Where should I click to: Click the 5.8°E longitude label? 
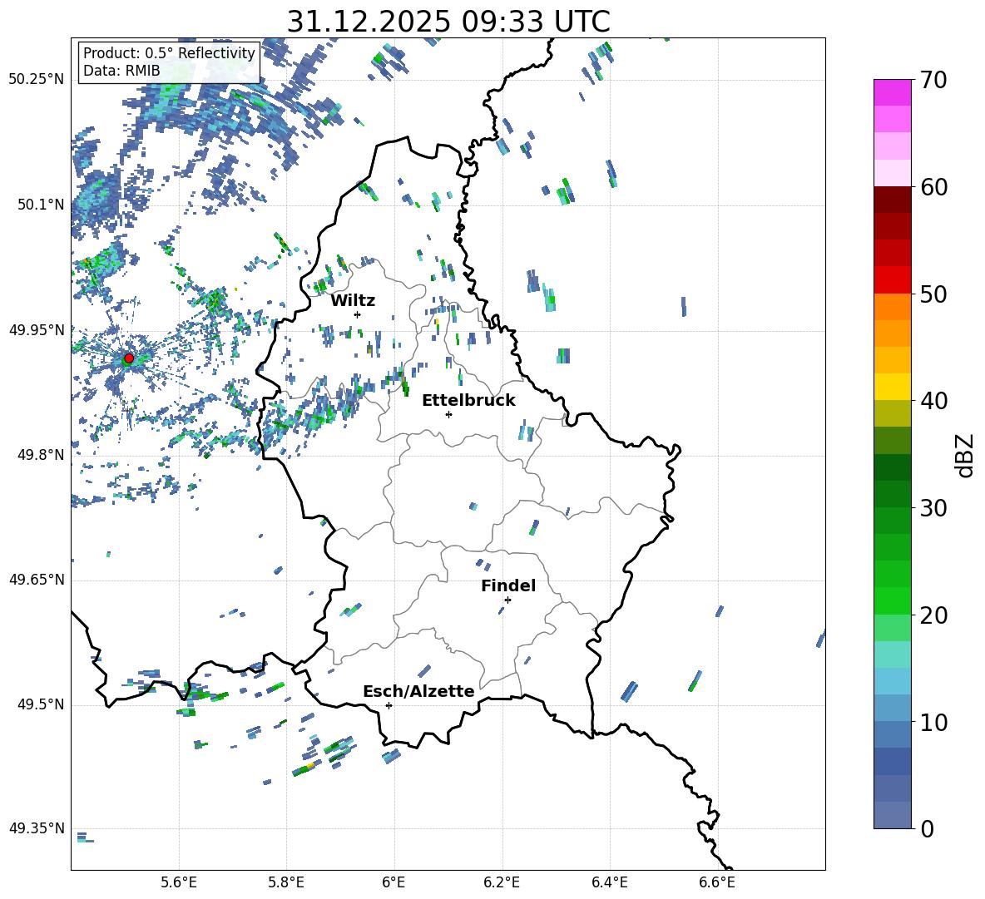[x=286, y=882]
